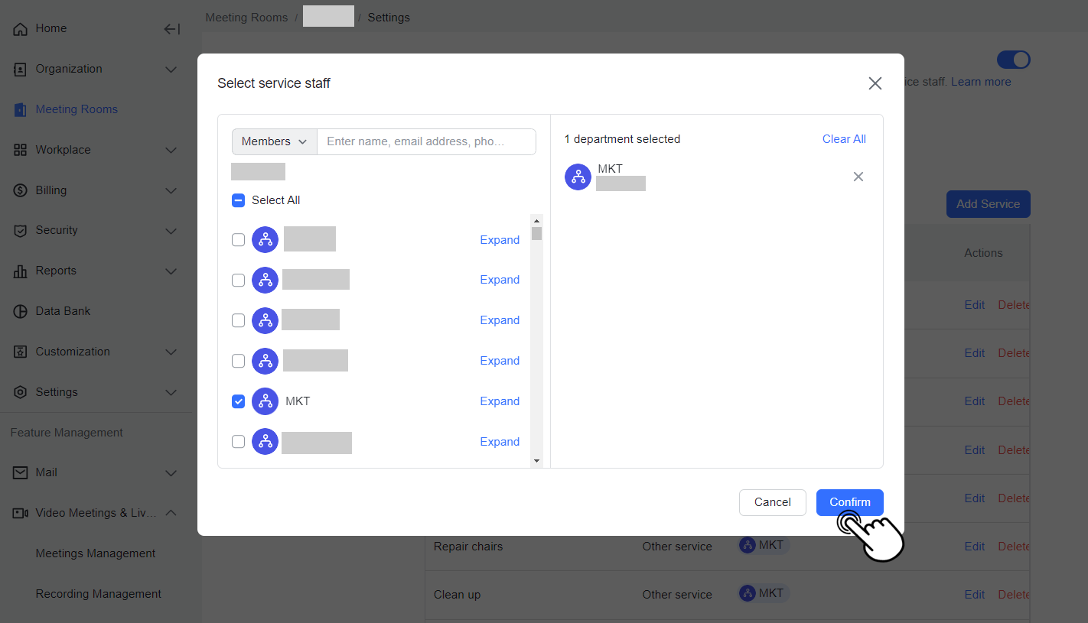Confirm the service staff selection
Viewport: 1088px width, 623px height.
pyautogui.click(x=850, y=502)
